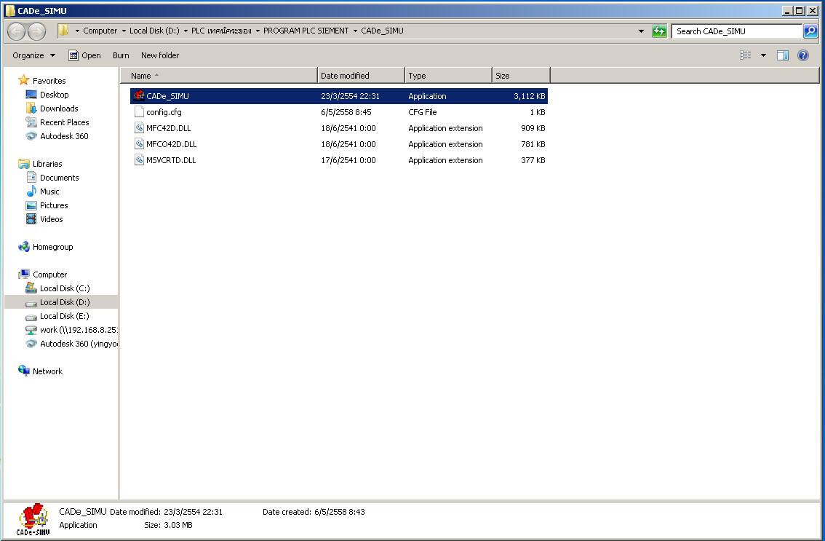Open Pictures library in sidebar
Screen dimensions: 825x541
[x=54, y=205]
